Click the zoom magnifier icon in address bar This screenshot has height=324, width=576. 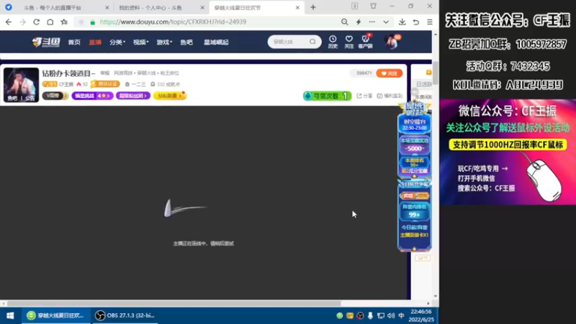tap(344, 22)
